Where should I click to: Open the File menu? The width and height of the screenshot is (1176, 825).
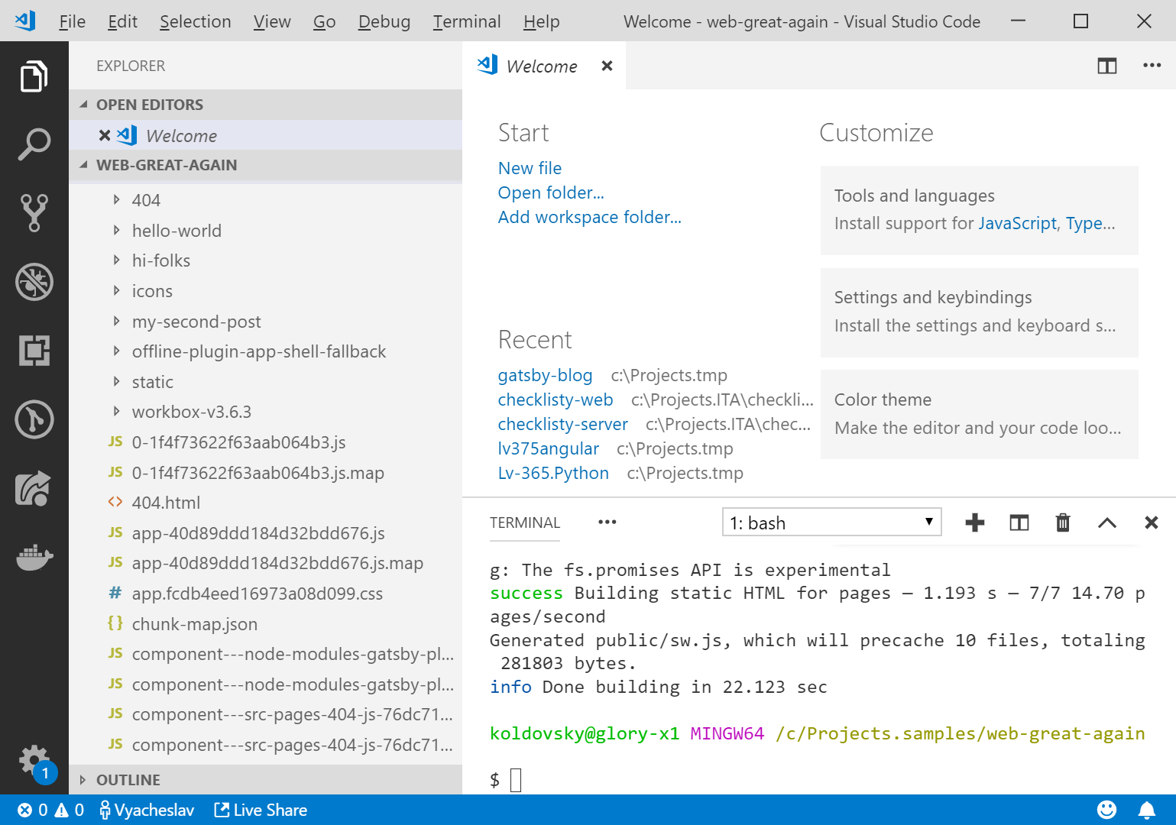point(72,21)
